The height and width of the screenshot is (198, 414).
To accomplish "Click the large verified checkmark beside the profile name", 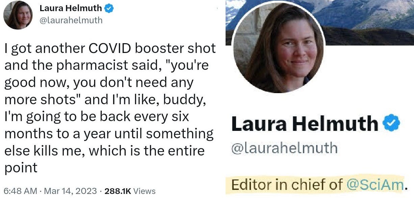I will (x=392, y=124).
